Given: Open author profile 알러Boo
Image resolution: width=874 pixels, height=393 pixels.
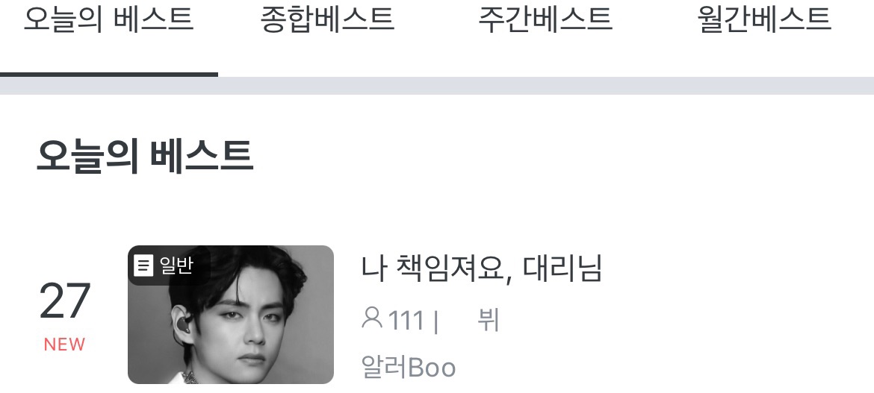Looking at the screenshot, I should [x=409, y=368].
